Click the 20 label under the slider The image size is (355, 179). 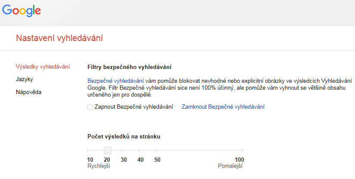[107, 160]
